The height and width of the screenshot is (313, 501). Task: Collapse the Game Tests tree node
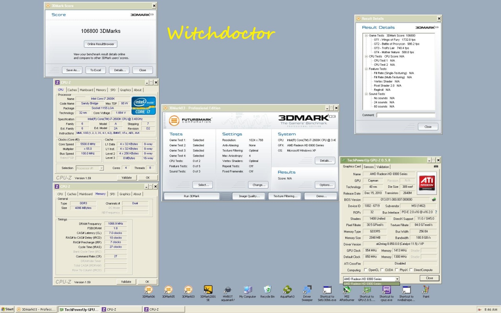coord(366,36)
